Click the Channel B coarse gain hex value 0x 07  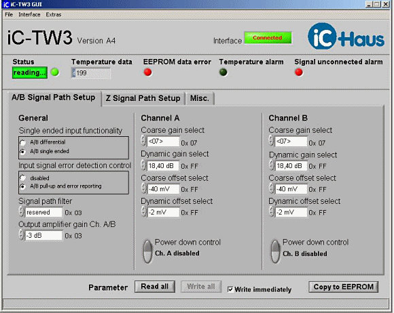(x=317, y=143)
